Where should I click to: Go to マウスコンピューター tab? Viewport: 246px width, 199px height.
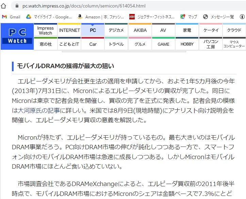click(x=234, y=44)
